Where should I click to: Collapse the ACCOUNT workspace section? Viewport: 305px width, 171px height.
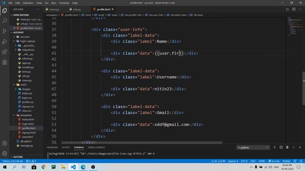(x=19, y=32)
